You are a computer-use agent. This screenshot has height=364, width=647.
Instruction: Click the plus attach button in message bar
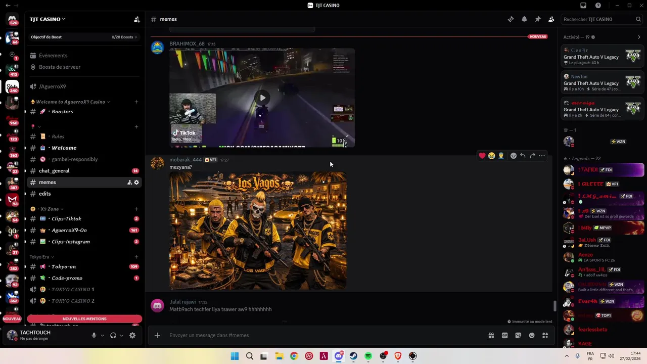[x=157, y=335]
